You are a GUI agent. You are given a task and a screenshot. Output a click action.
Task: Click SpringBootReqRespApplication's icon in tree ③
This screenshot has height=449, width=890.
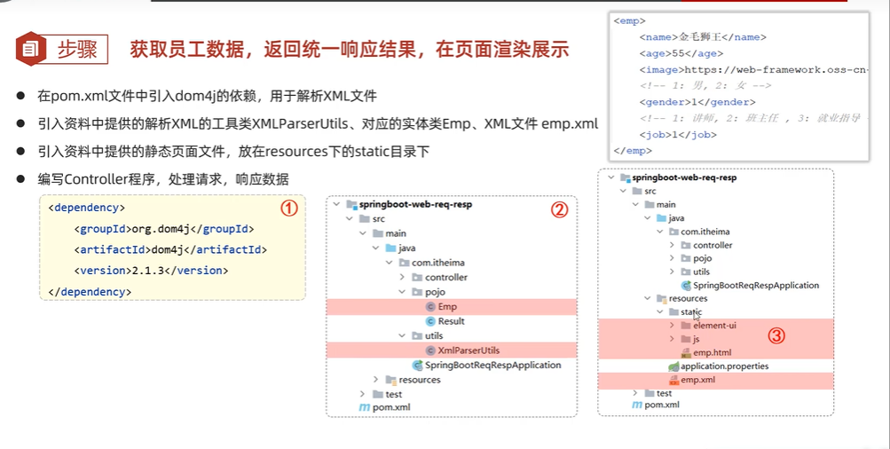pyautogui.click(x=686, y=286)
